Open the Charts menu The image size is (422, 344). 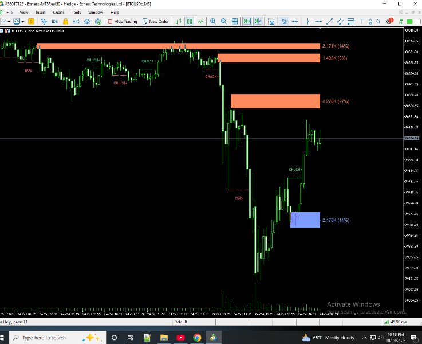click(58, 13)
